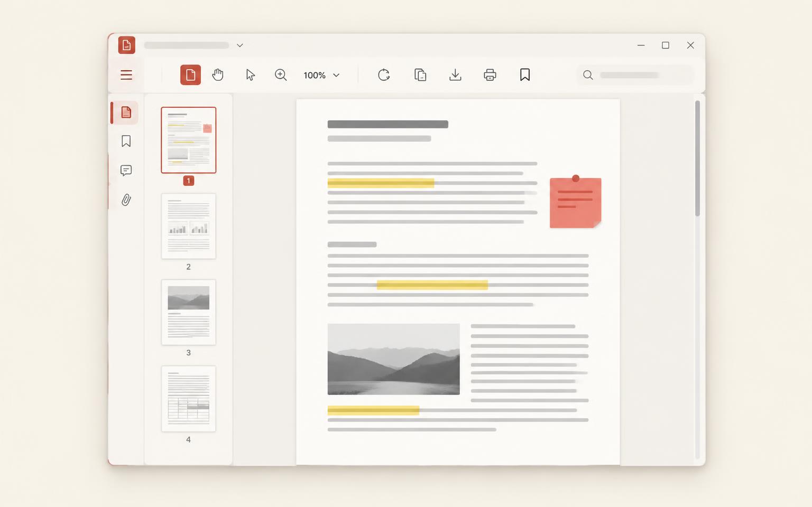The width and height of the screenshot is (812, 507).
Task: Expand the document title dropdown chevron
Action: 240,45
